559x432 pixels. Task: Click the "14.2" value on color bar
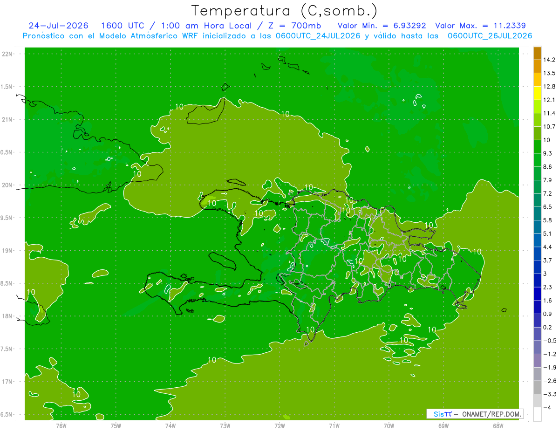[x=550, y=60]
